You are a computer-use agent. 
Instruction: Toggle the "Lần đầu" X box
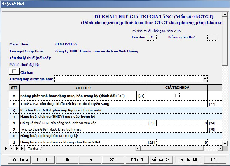(151, 37)
